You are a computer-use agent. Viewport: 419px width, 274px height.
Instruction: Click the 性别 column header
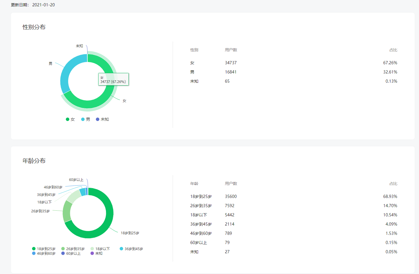[x=194, y=50]
